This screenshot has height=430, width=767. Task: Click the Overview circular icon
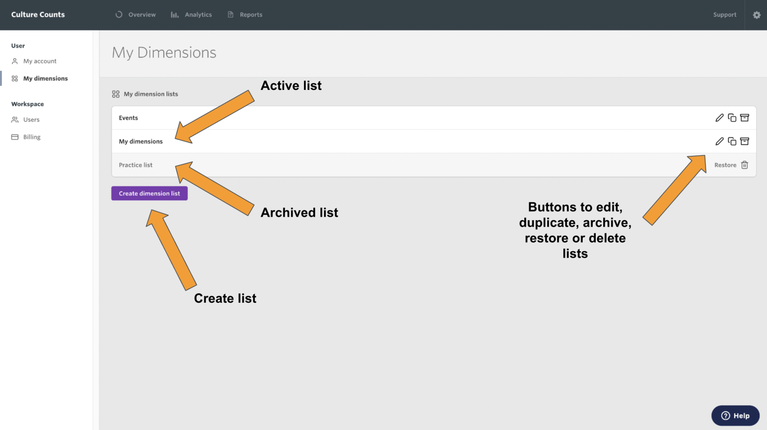coord(119,14)
